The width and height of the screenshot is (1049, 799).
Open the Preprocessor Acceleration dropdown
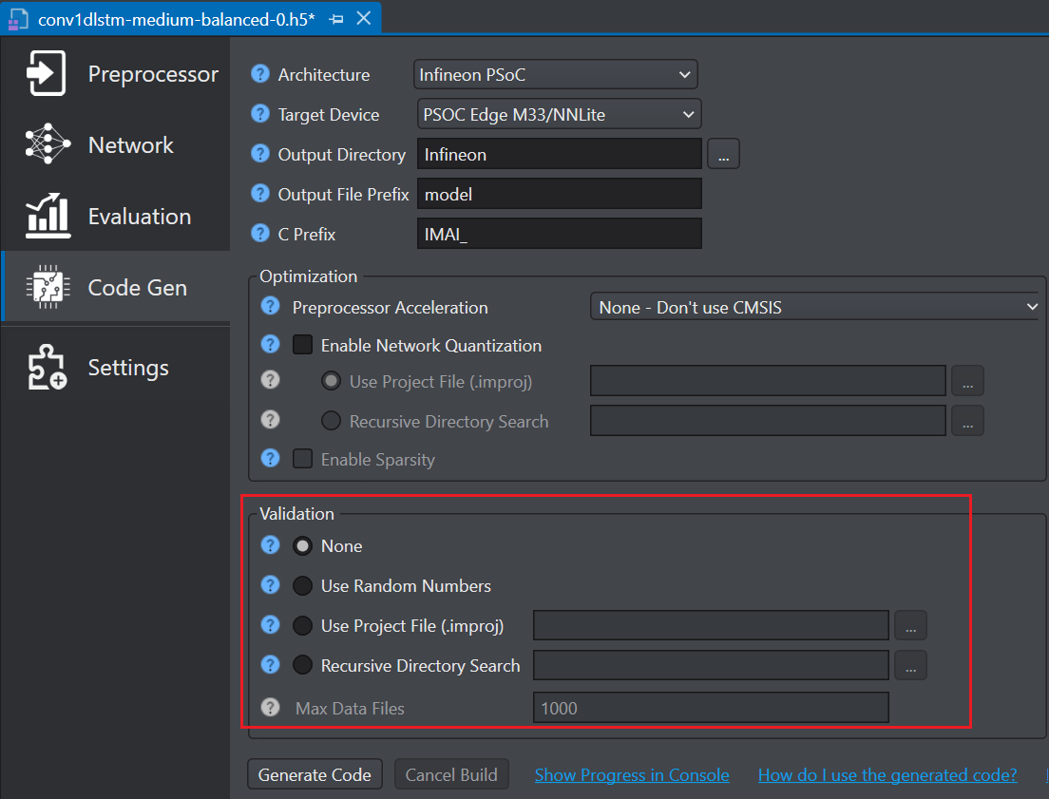click(x=815, y=307)
